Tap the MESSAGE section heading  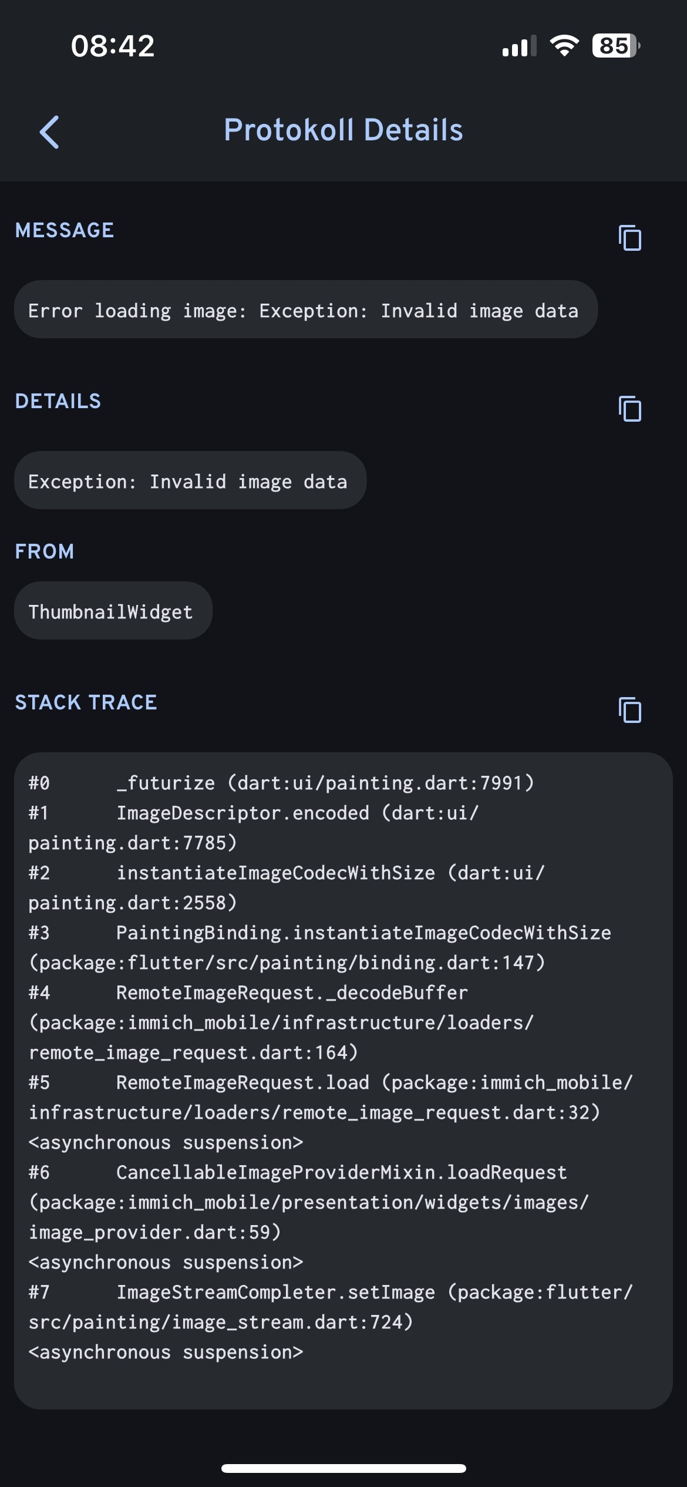tap(65, 230)
